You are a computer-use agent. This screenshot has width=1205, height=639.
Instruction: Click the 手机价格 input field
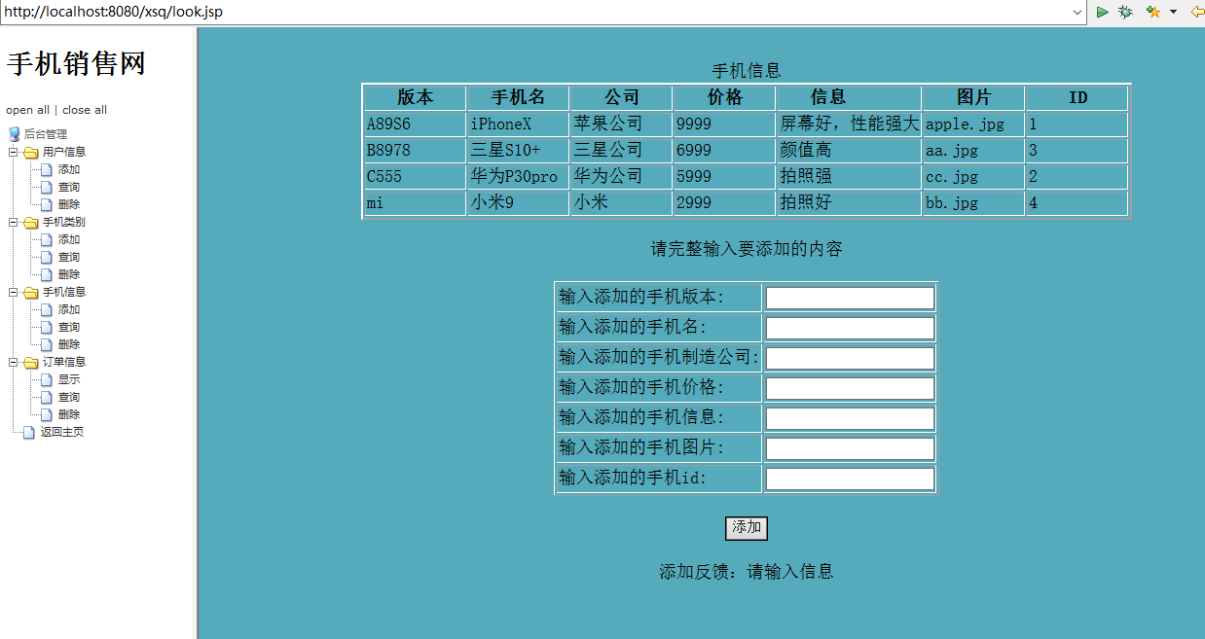tap(850, 388)
